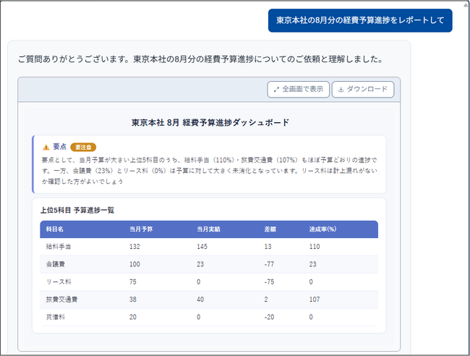Viewport: 470px width, 356px height.
Task: Click the expand arrows icon in 全画面で表示
Action: tap(276, 90)
